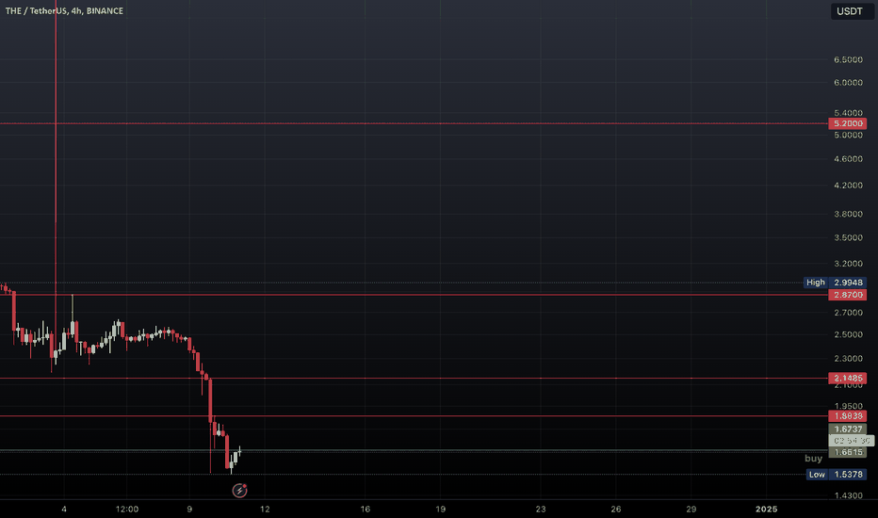This screenshot has height=518, width=878.
Task: Click the 12:00 time axis label
Action: point(127,509)
